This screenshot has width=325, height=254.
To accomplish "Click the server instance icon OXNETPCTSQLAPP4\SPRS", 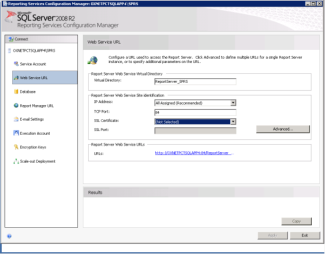I will click(x=9, y=51).
